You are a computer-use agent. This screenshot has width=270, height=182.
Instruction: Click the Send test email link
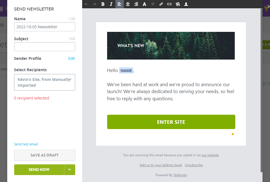(26, 144)
